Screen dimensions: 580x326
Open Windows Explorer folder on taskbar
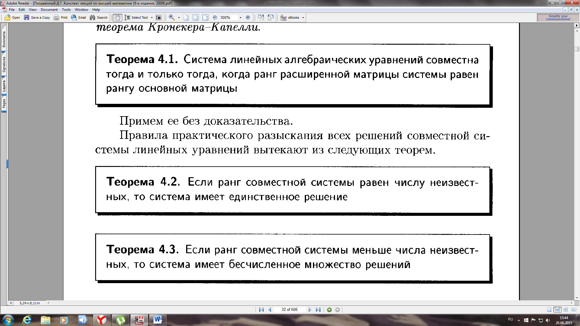(x=45, y=320)
